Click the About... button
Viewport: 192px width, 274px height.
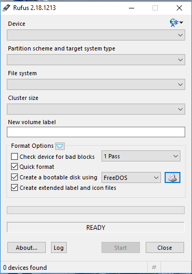point(26,248)
